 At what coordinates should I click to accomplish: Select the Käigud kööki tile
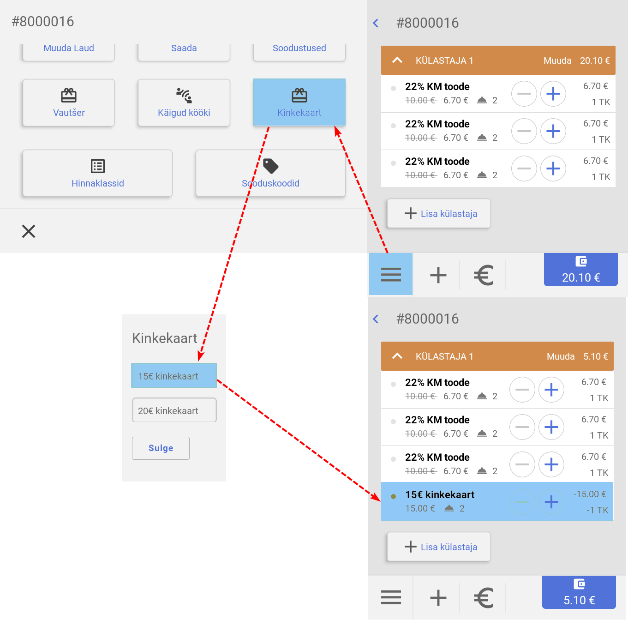coord(184,102)
